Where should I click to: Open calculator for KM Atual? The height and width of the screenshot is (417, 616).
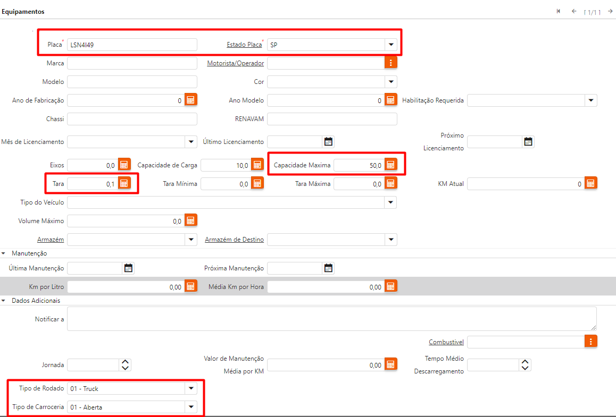pyautogui.click(x=590, y=183)
